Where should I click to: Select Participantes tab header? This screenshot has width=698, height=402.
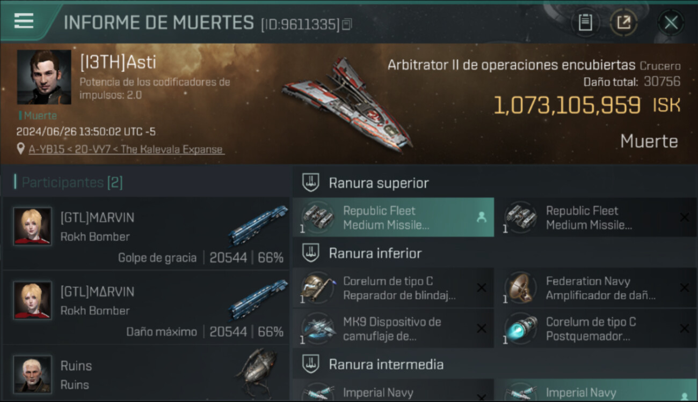(72, 182)
